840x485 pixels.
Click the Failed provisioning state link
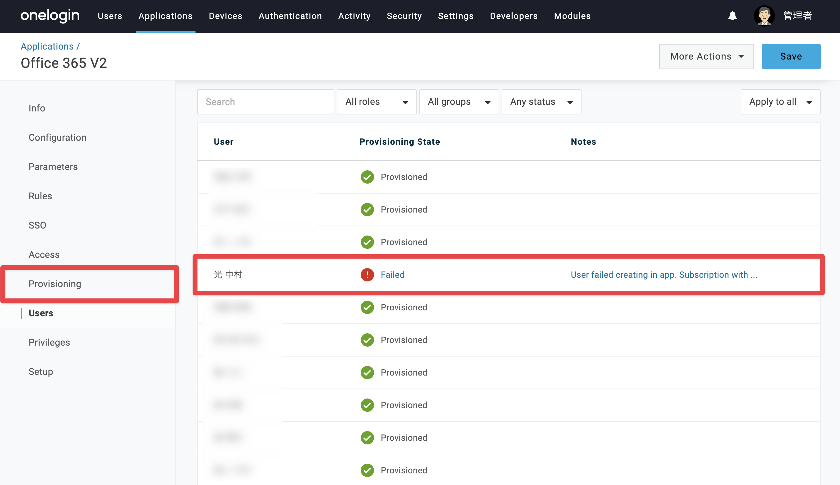pyautogui.click(x=392, y=275)
